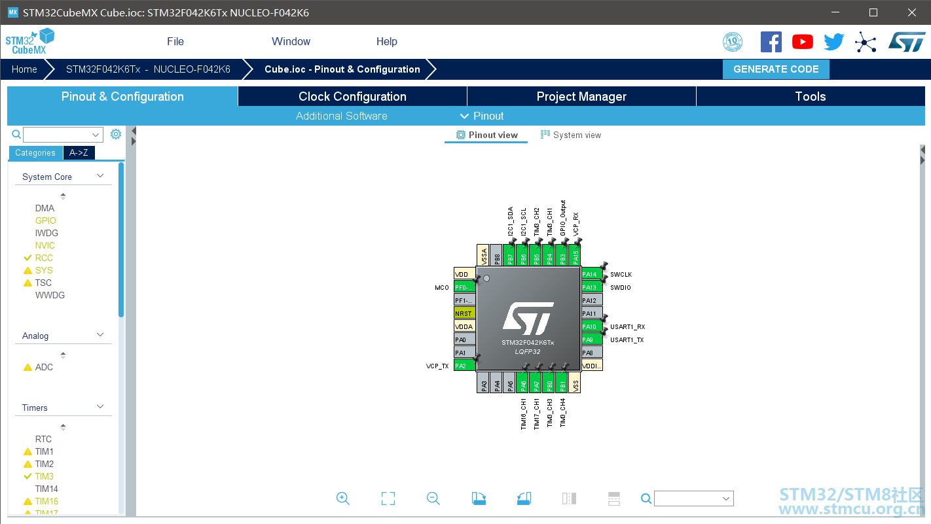The width and height of the screenshot is (931, 524).
Task: Select the unassigned PA12 pin
Action: [592, 300]
